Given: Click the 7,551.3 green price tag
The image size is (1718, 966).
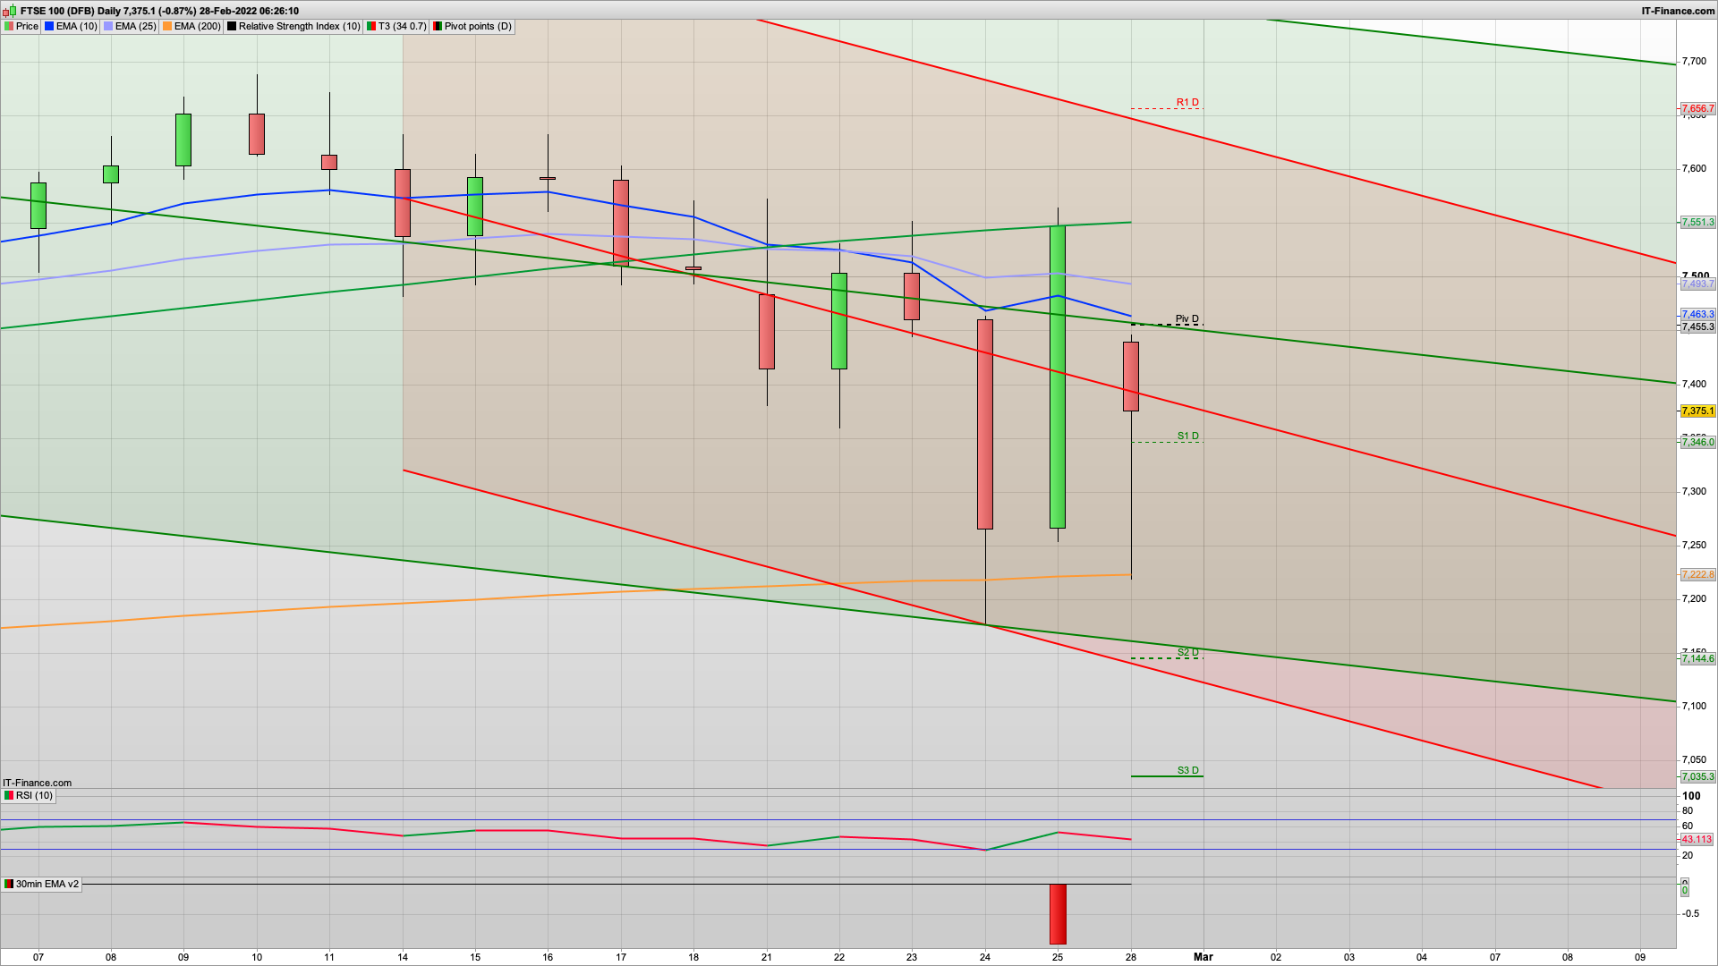Looking at the screenshot, I should [x=1697, y=222].
